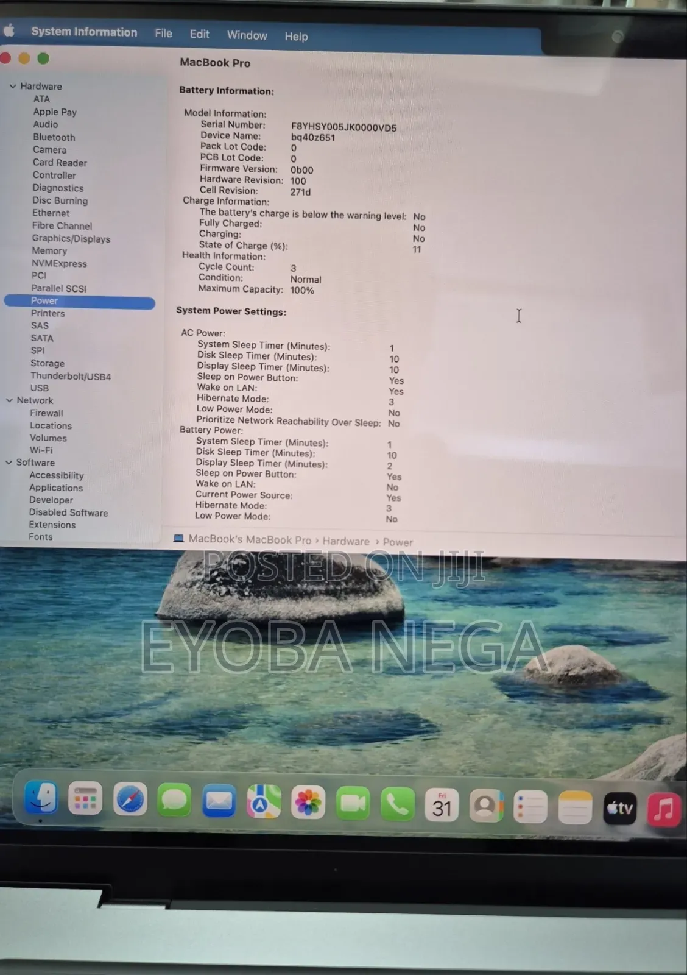Click Hardware in the path bar
The image size is (687, 975).
coord(346,541)
